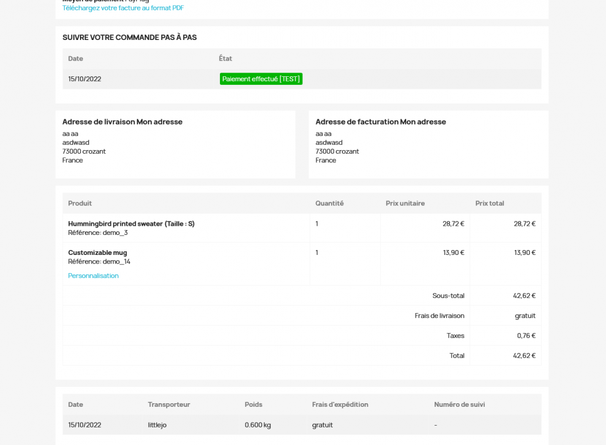Viewport: 606px width, 445px height.
Task: Click the Taxes row value 0,76 €
Action: (526, 335)
